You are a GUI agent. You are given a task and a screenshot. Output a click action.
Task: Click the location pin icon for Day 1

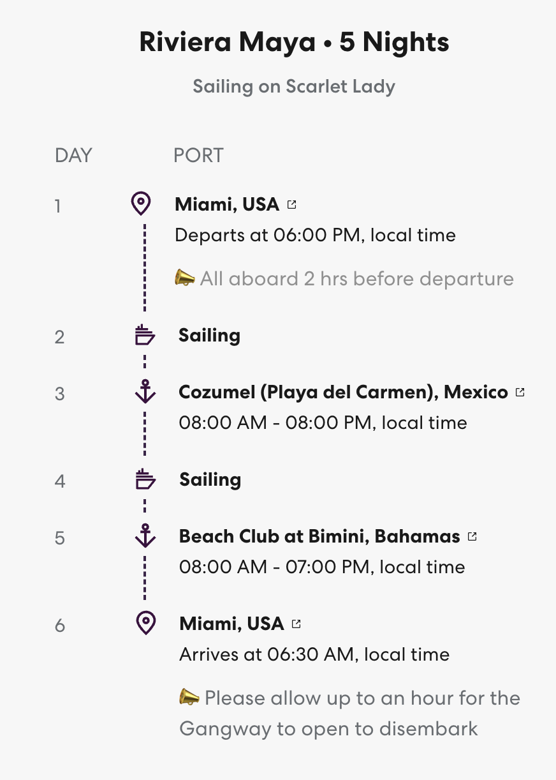pyautogui.click(x=140, y=204)
